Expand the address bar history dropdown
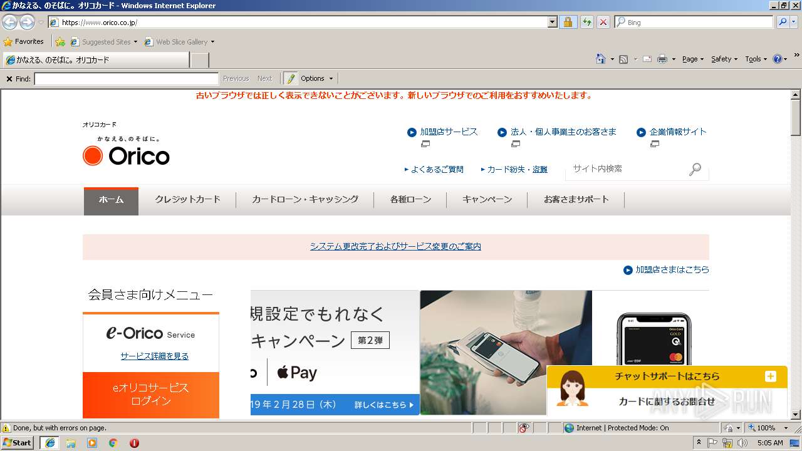The height and width of the screenshot is (451, 802). click(552, 22)
